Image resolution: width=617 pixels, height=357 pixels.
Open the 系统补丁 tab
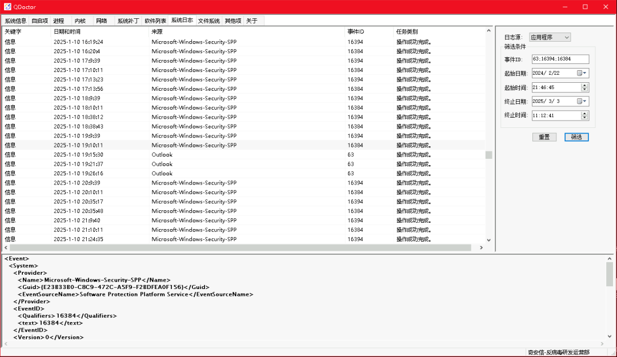(128, 21)
